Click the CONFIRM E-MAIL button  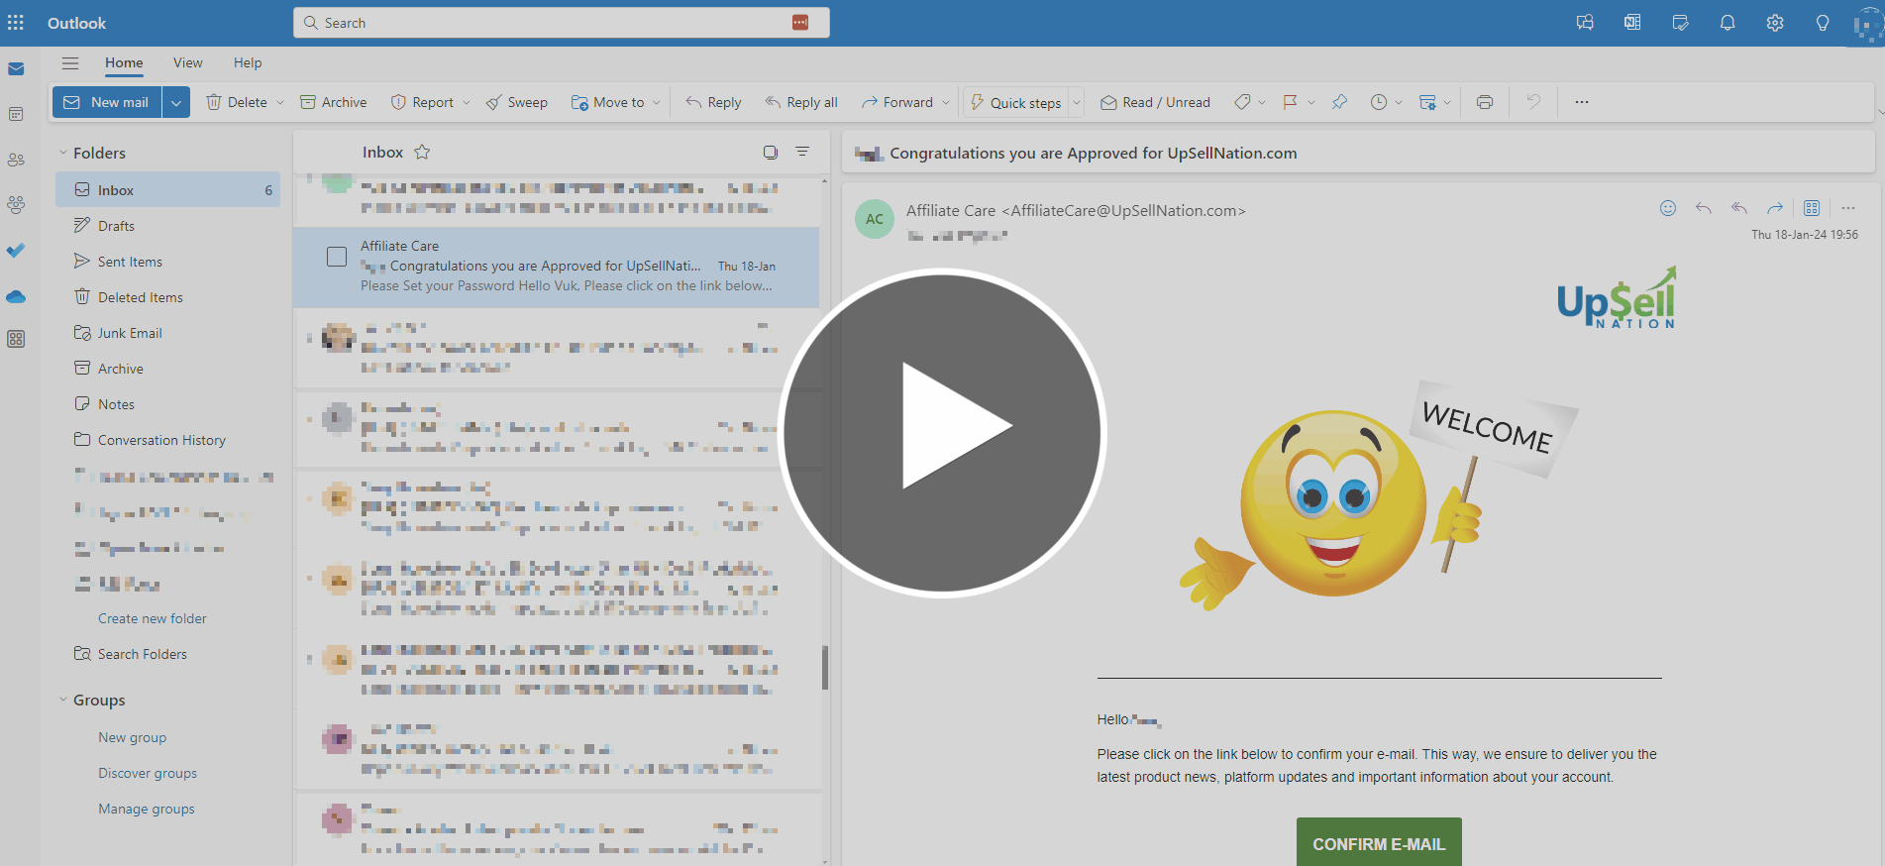1378,843
